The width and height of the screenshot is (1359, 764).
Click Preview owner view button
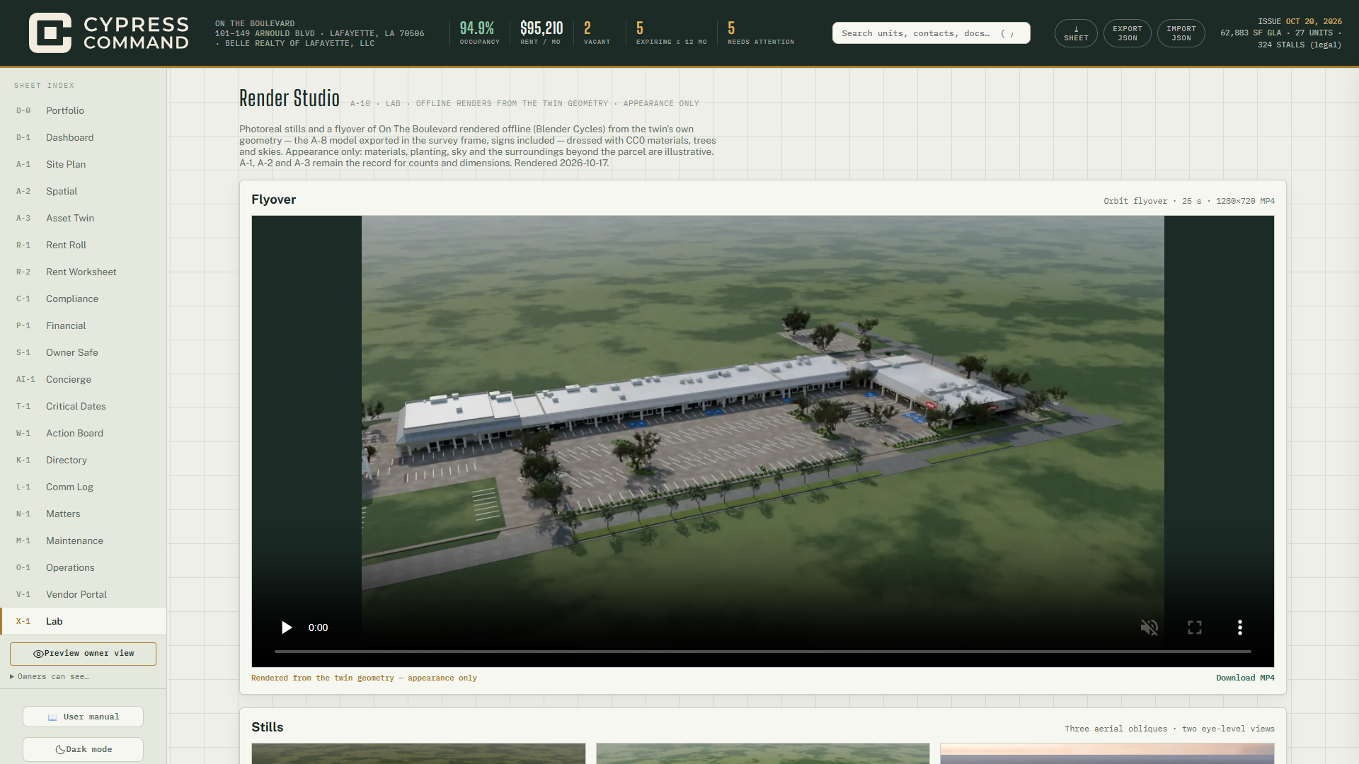(84, 654)
